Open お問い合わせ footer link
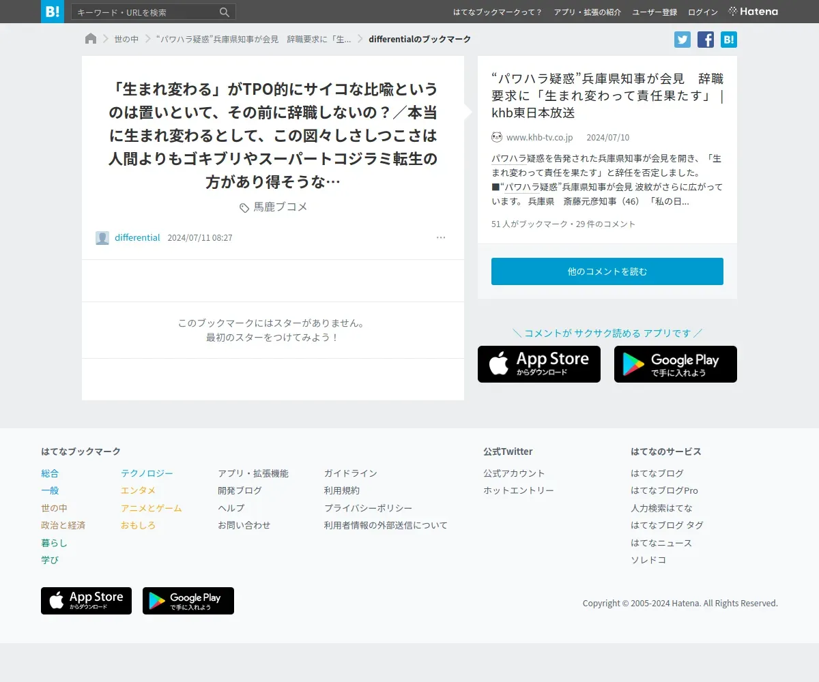The image size is (819, 682). (x=244, y=525)
